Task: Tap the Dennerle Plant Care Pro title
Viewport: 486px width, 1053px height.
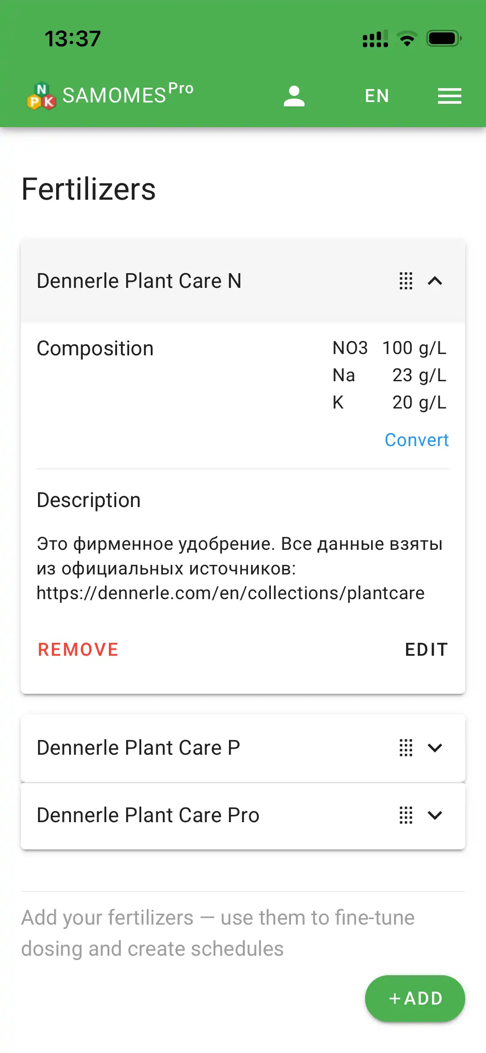Action: click(148, 815)
